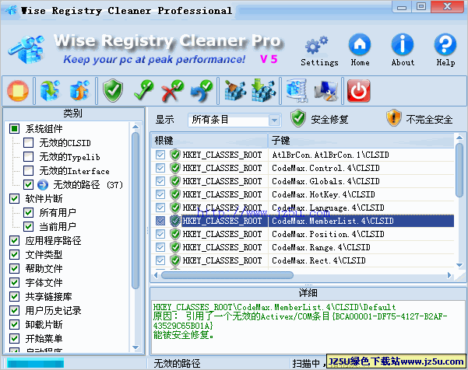The image size is (468, 370).
Task: Click the 根键 column header
Action: [209, 141]
